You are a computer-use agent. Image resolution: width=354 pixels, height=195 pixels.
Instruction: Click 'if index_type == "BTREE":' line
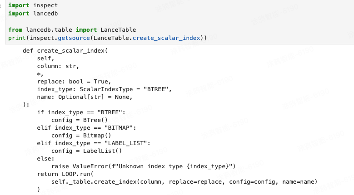(x=81, y=112)
